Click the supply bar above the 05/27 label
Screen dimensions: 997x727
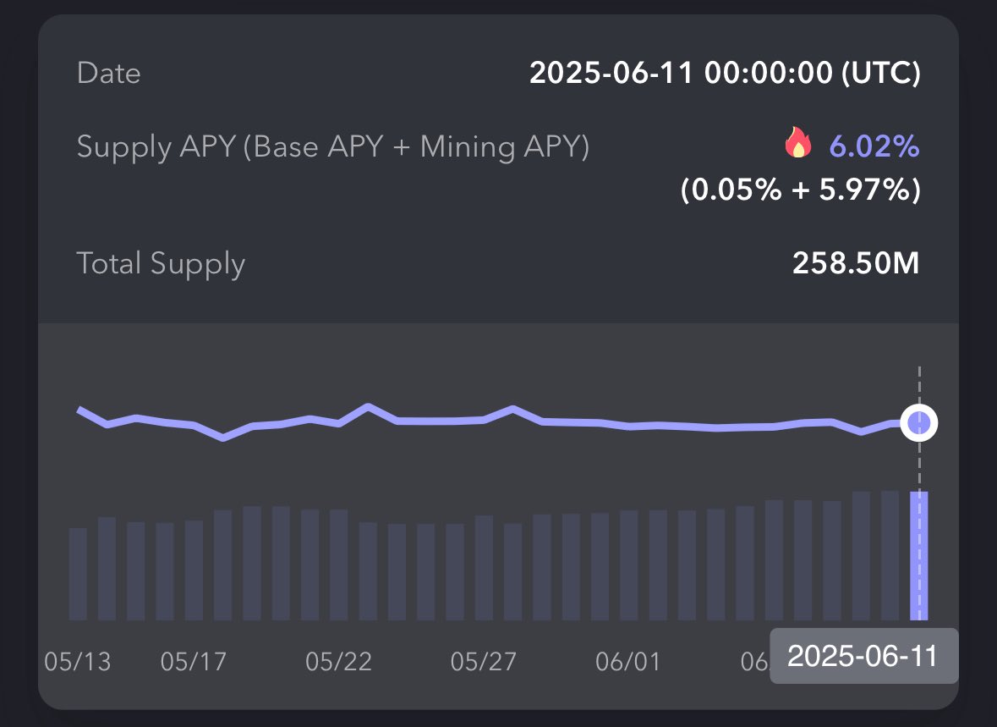(484, 568)
